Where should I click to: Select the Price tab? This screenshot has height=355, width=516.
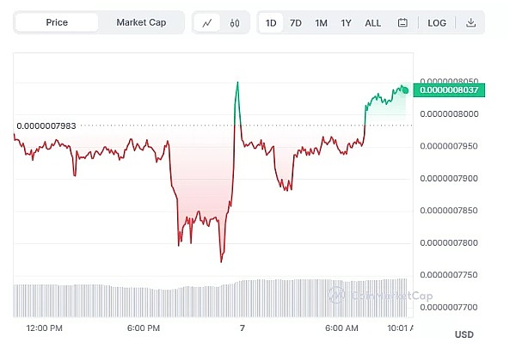[57, 23]
